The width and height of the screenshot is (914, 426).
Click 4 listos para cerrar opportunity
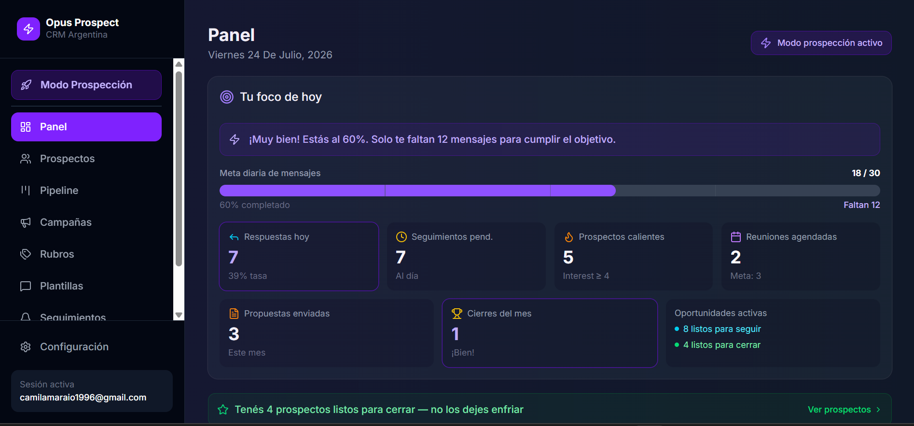click(x=721, y=345)
